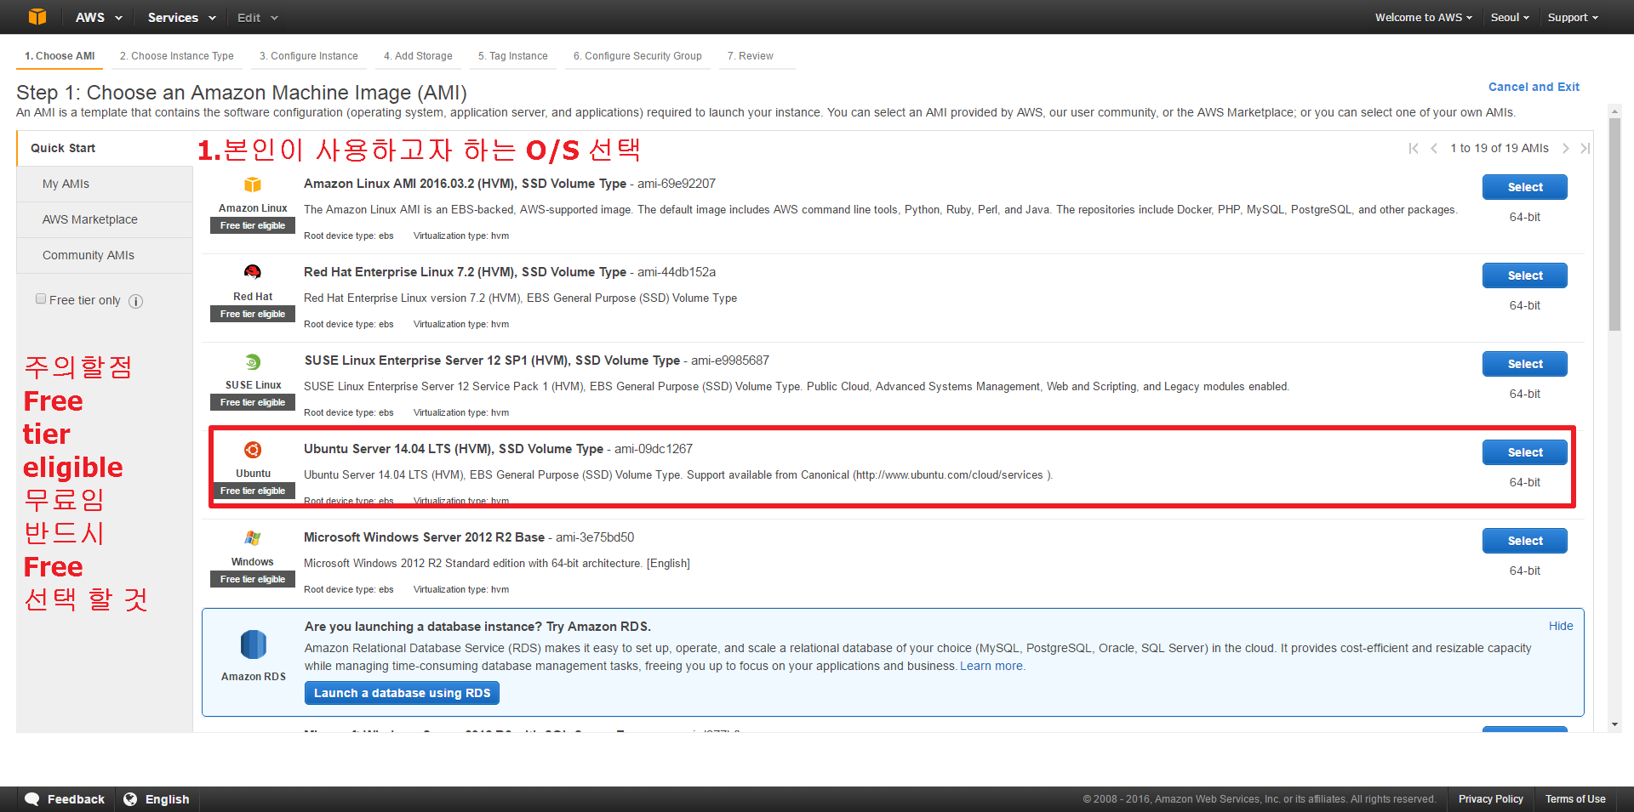Select SUSE Linux Enterprise Server 12 AMI
This screenshot has width=1634, height=812.
click(1524, 364)
